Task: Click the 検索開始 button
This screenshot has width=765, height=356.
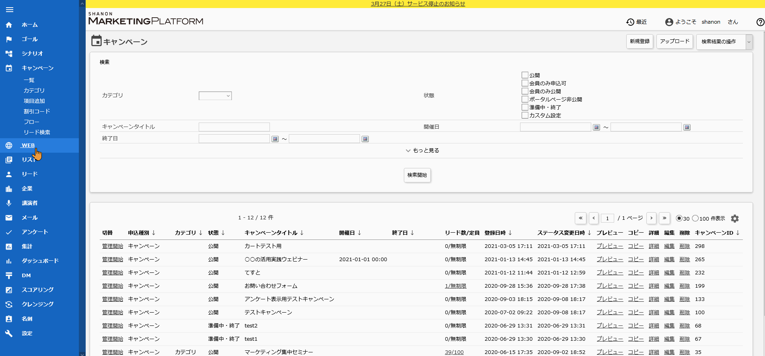Action: tap(417, 175)
